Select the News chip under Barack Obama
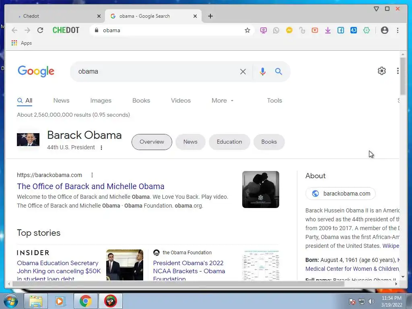Image resolution: width=412 pixels, height=309 pixels. coord(190,142)
